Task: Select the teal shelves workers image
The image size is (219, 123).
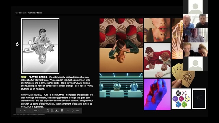Action: 121,85
